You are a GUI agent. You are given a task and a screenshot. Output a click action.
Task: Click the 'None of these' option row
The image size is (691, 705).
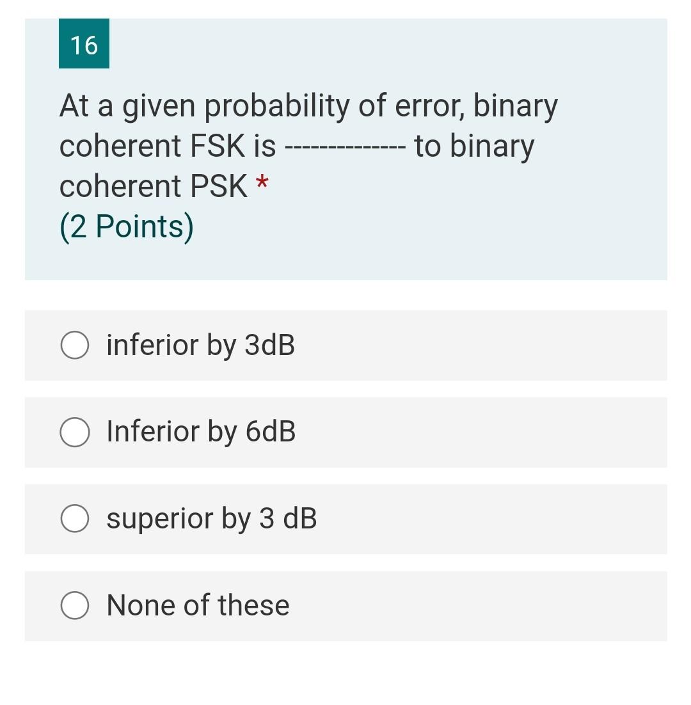345,605
